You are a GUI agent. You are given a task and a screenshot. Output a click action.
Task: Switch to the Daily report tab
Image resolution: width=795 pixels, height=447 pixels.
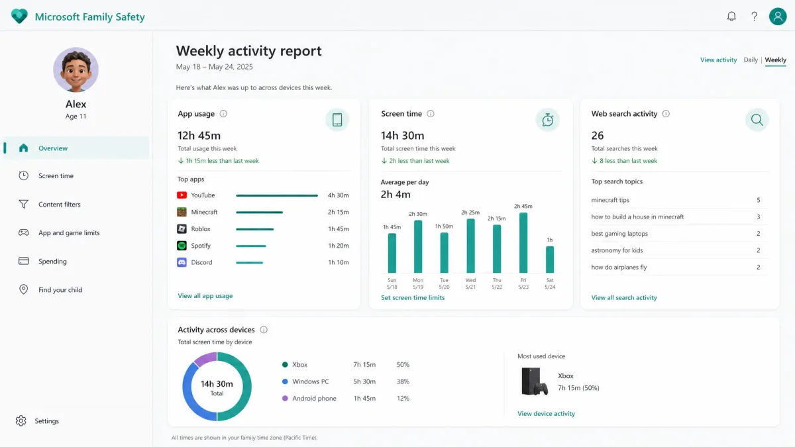pos(751,60)
